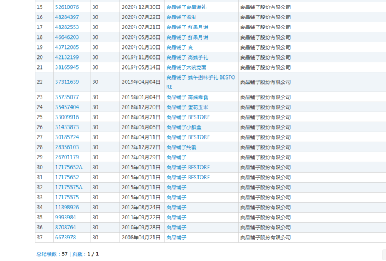
Task: Open BESTORE trademark link in row 27
Action: pos(188,137)
